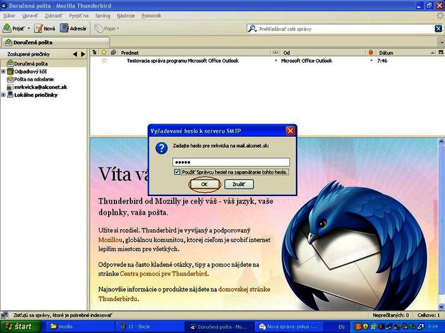Screen dimensions: 445x333
Task: Open the Windows Štart menu
Action: [20, 327]
